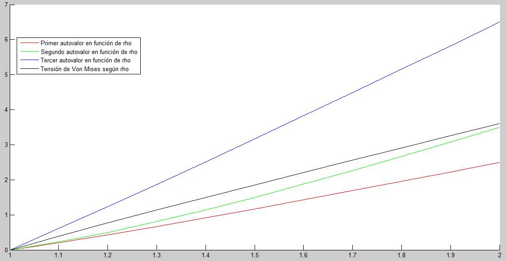
Task: Click the right end of the green curve
Action: click(x=499, y=127)
